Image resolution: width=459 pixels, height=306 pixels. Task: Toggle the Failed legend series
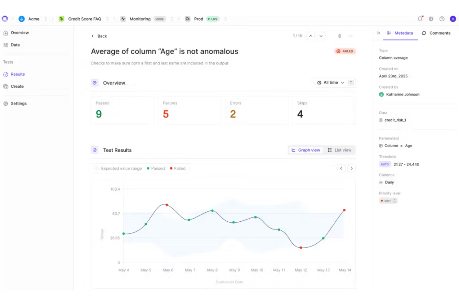tap(178, 168)
